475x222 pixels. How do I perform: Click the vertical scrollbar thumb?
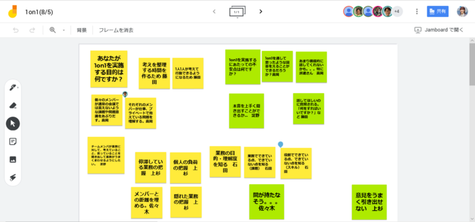pyautogui.click(x=472, y=65)
